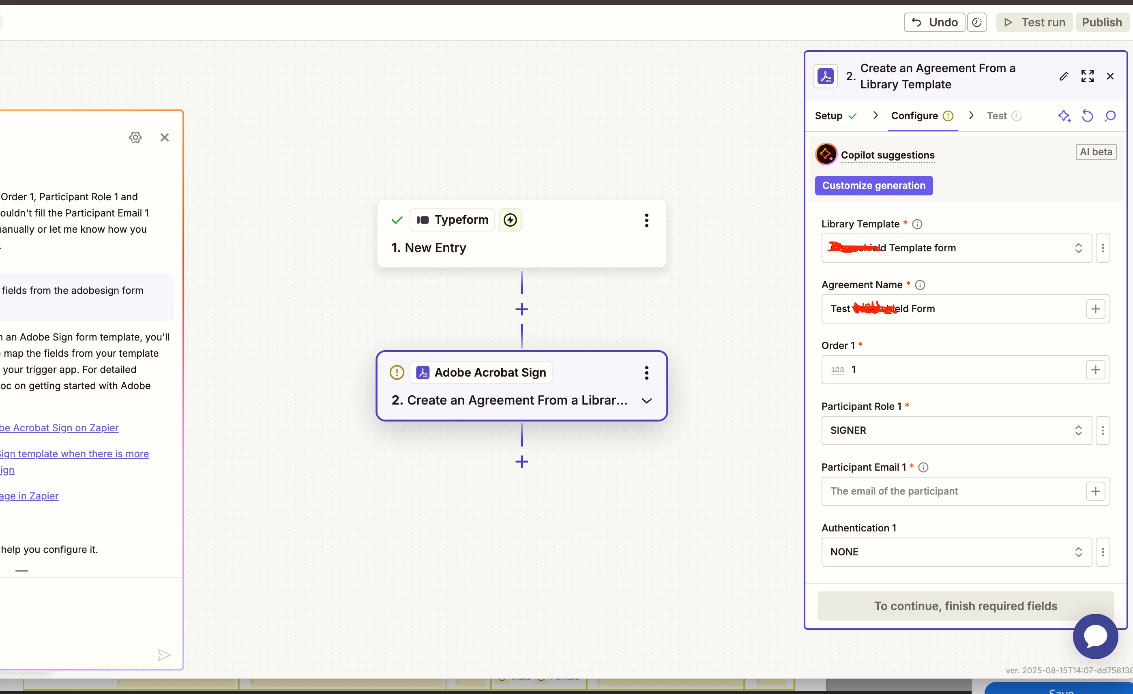The width and height of the screenshot is (1133, 694).
Task: Open the support chat bubble
Action: [1095, 636]
